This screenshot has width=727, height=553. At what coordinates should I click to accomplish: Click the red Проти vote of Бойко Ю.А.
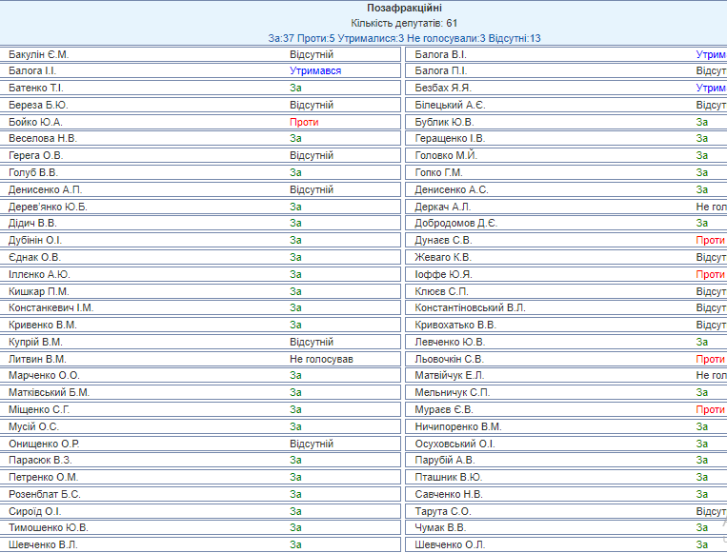coord(304,122)
